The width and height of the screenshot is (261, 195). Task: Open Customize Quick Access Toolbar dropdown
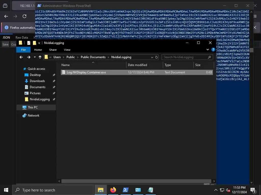(x=39, y=43)
